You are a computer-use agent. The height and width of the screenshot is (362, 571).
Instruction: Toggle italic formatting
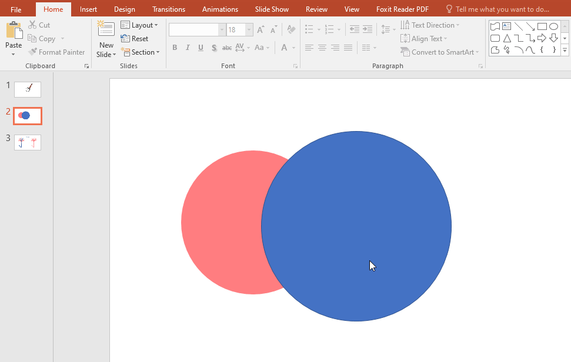[187, 47]
